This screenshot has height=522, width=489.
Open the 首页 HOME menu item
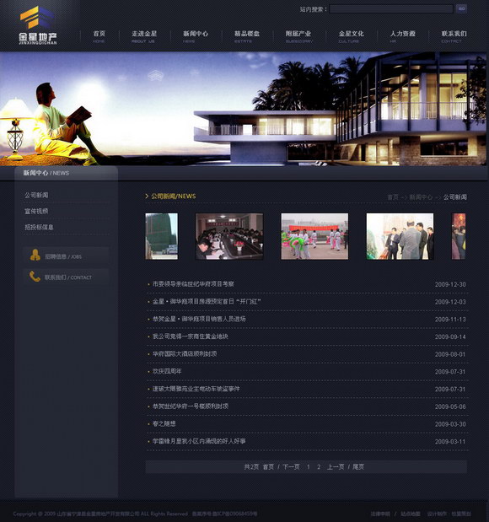pyautogui.click(x=99, y=36)
